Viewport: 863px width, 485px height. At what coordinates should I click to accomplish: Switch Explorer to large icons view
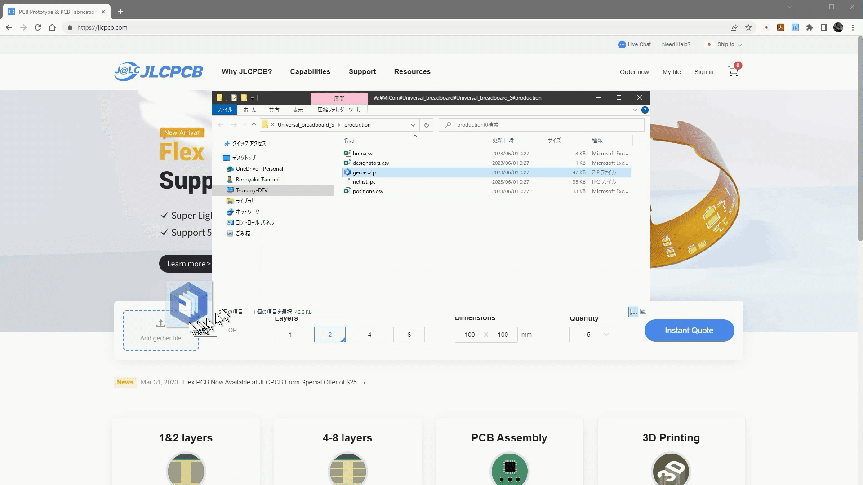click(643, 312)
